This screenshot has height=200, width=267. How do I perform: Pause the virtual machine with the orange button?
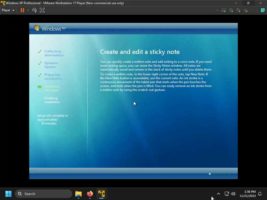tap(22, 10)
